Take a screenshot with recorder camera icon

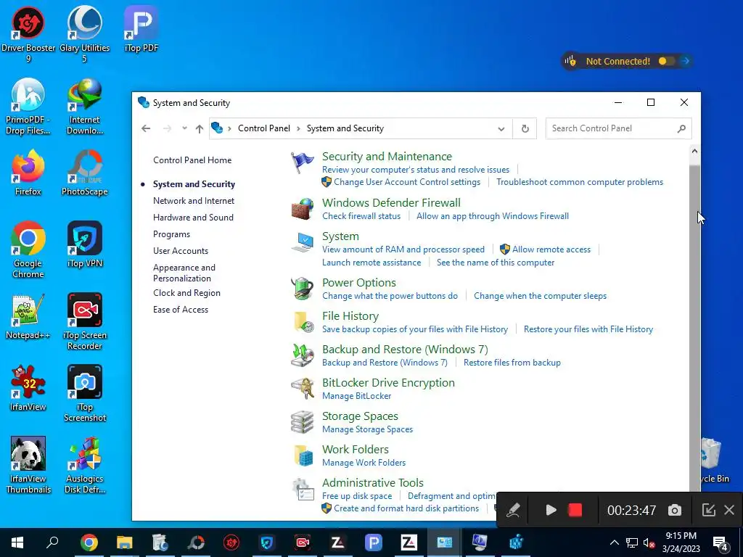pos(674,510)
